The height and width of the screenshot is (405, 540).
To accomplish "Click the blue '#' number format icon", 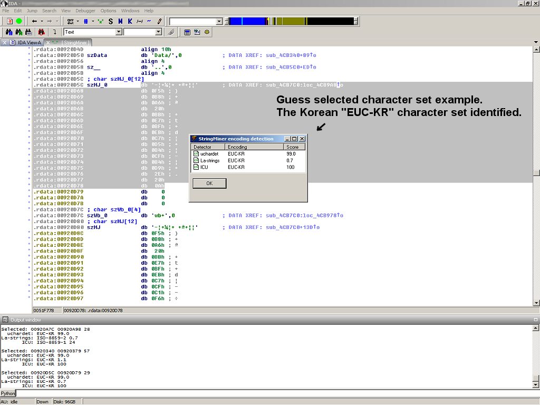I will (x=86, y=21).
